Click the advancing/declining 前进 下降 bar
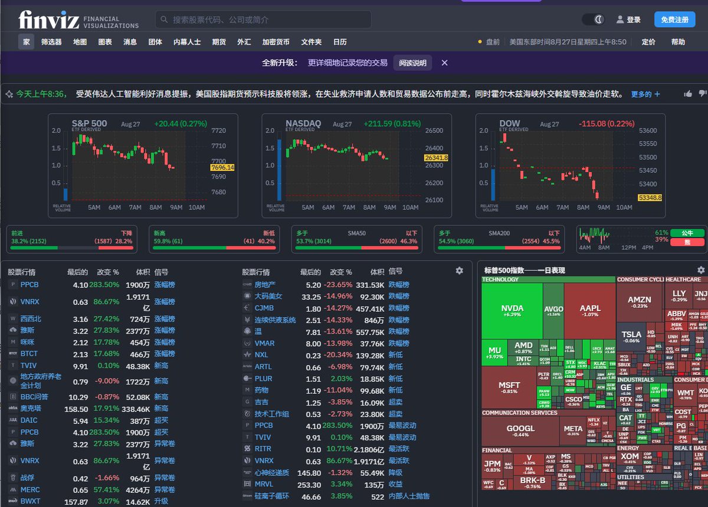The image size is (708, 507). click(72, 239)
